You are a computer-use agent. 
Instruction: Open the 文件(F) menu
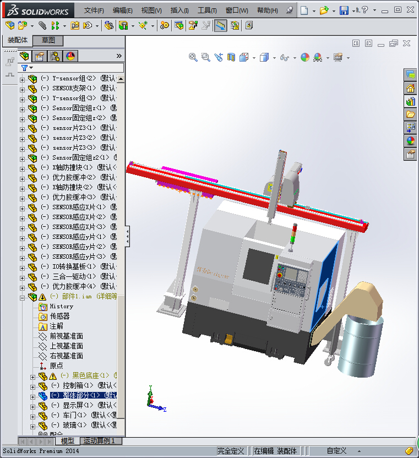tap(94, 10)
